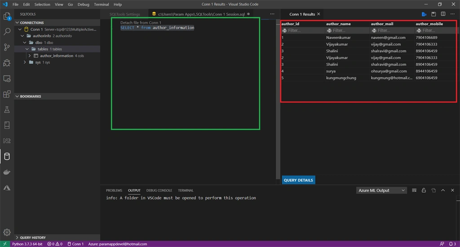Collapse the dbo schema node
The image size is (460, 247).
point(25,43)
